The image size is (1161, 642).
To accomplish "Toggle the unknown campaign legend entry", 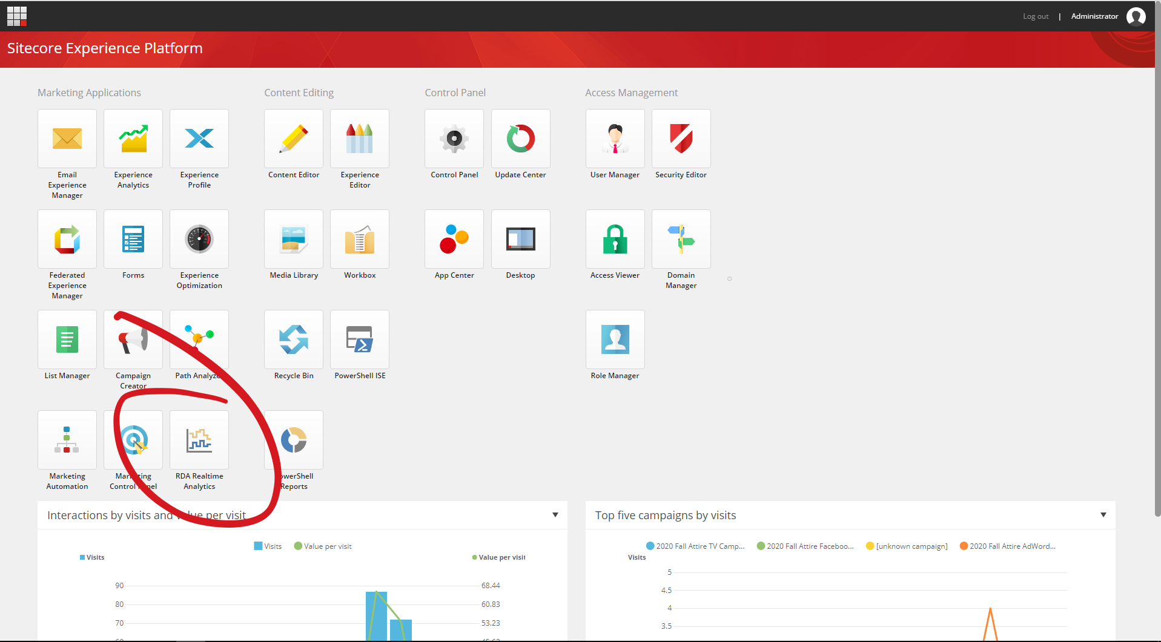I will pos(907,546).
